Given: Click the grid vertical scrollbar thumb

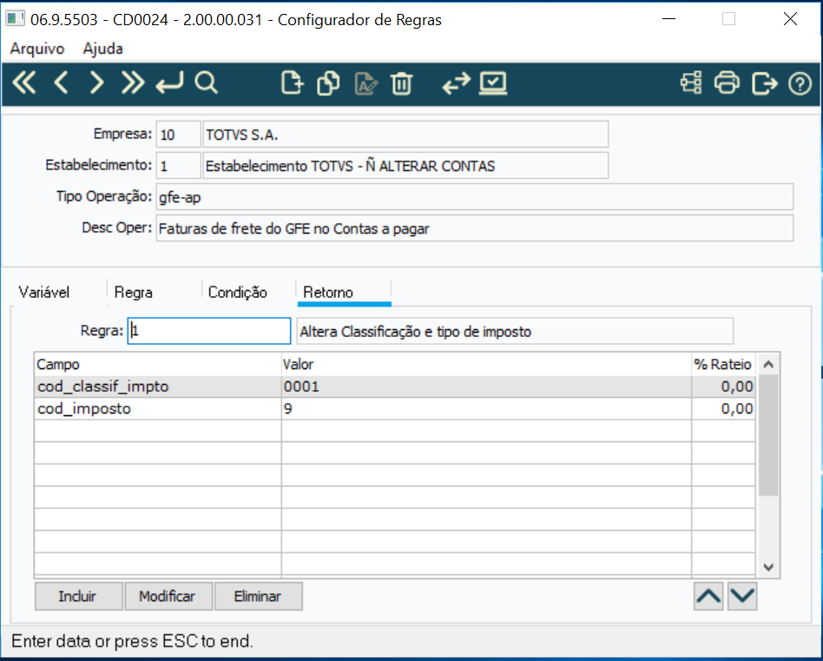Looking at the screenshot, I should pos(768,435).
